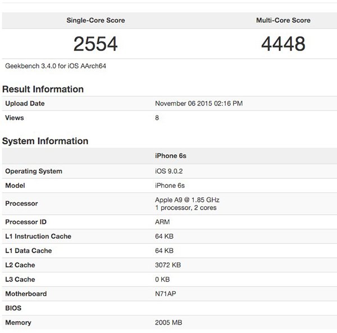337x333 pixels.
Task: Select the multi-core score value 4448
Action: pos(283,44)
